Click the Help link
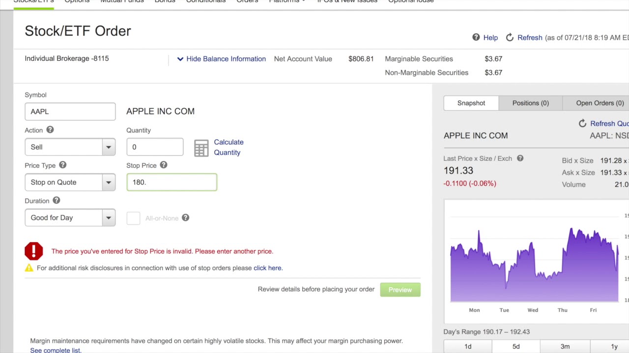The height and width of the screenshot is (353, 629). (490, 38)
